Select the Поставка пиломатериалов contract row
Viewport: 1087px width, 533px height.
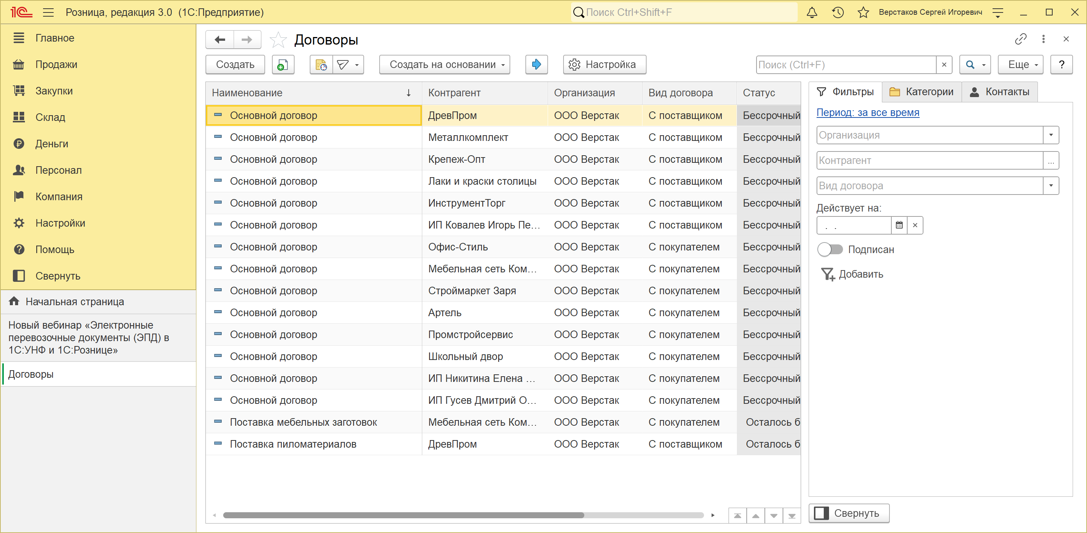503,444
